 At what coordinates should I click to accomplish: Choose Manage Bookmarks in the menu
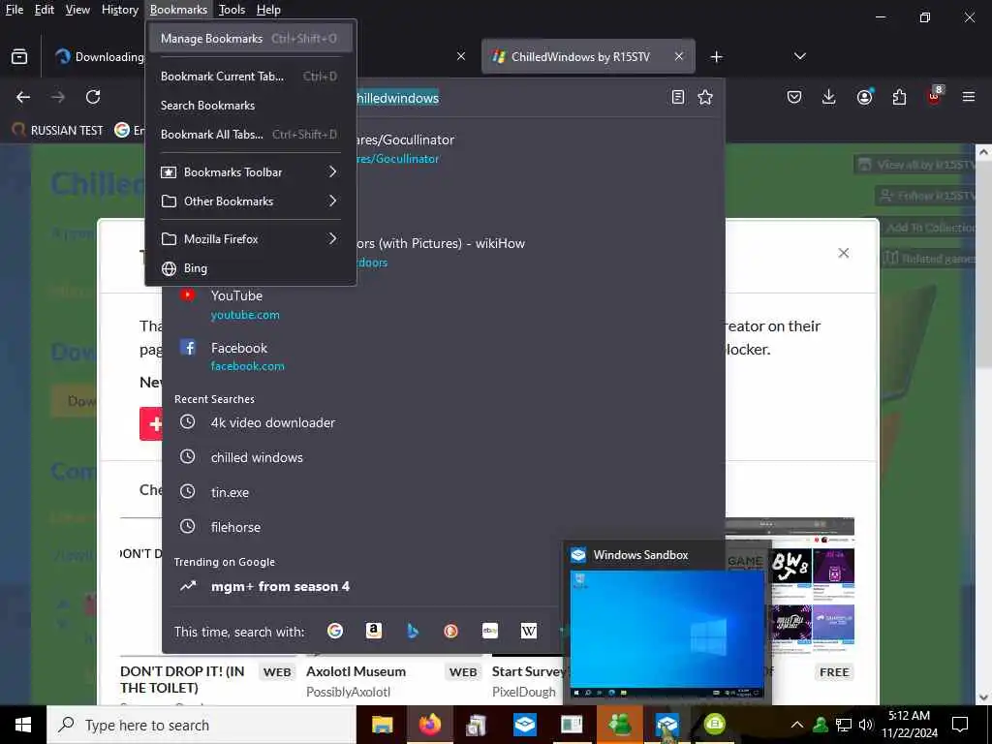tap(251, 39)
